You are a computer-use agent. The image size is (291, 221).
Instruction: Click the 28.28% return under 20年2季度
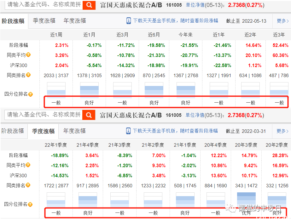pos(280,156)
